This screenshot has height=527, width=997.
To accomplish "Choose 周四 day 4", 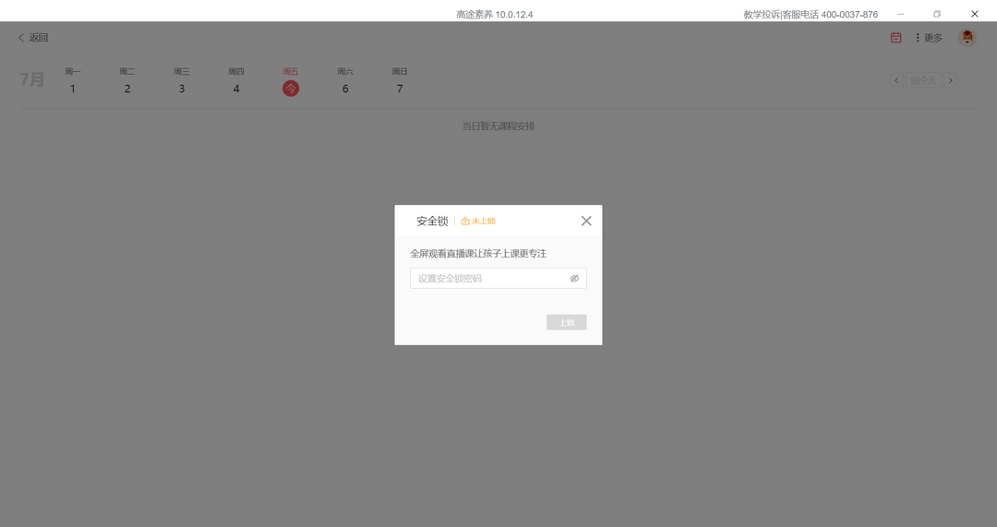I will 236,89.
